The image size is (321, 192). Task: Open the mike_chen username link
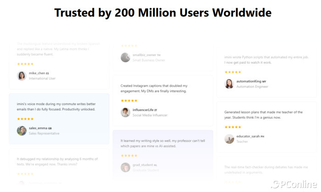pyautogui.click(x=37, y=73)
